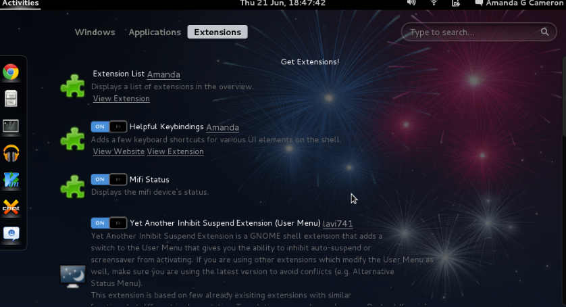Click the Helpful Keybindings title text
The width and height of the screenshot is (566, 307).
click(166, 127)
